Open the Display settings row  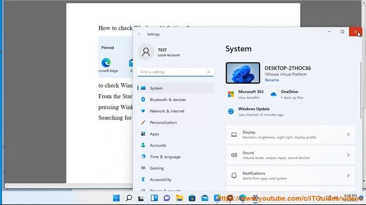[291, 134]
